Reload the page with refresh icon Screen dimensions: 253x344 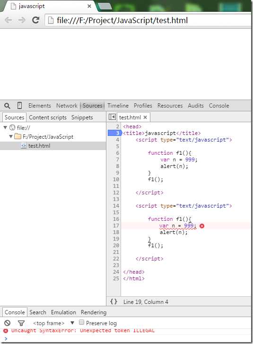pos(35,20)
